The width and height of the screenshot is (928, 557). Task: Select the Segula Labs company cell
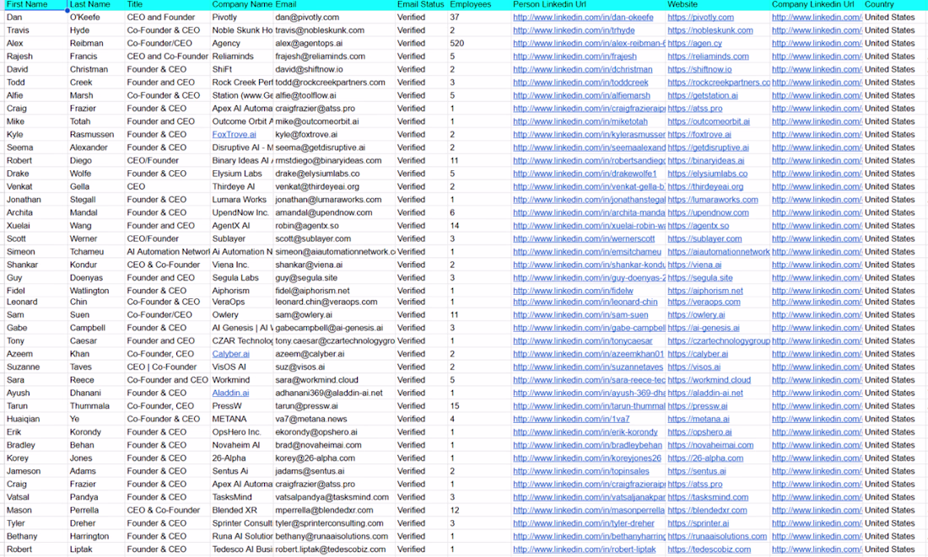[x=241, y=277]
